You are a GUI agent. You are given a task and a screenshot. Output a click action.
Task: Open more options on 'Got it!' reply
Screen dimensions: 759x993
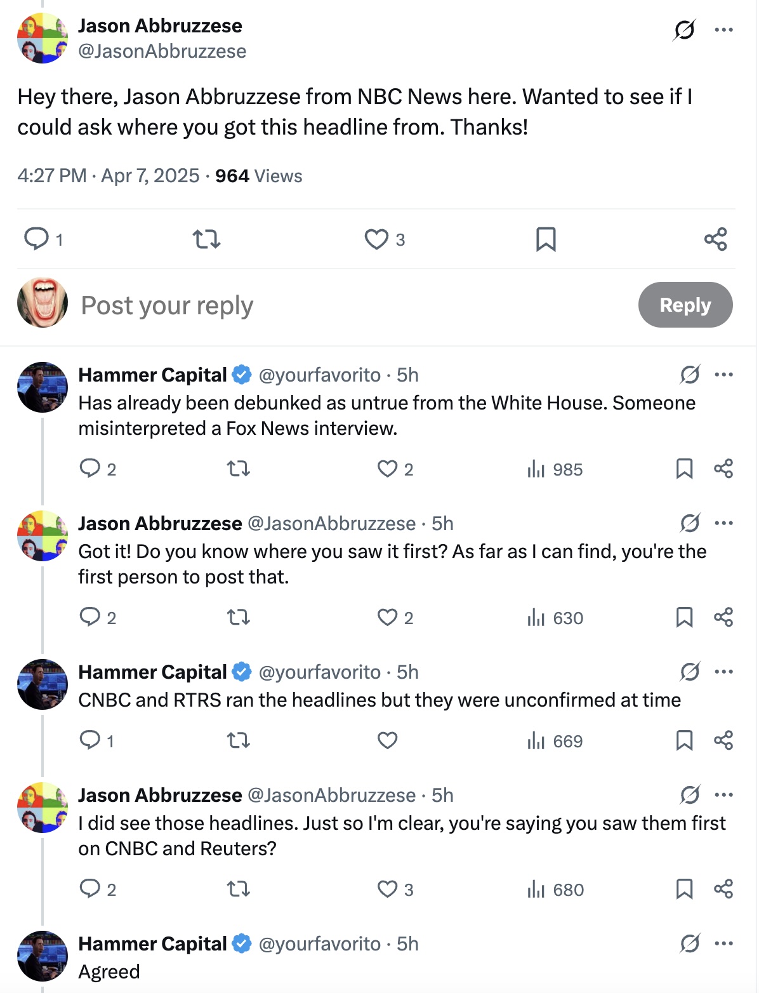click(723, 523)
